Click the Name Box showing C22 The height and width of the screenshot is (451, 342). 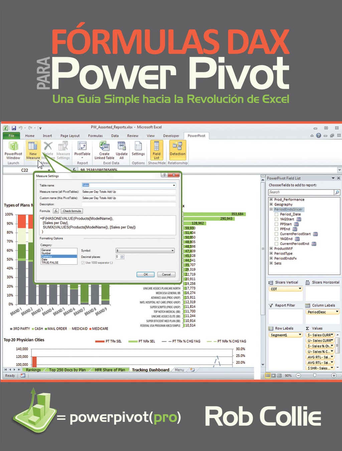(25, 170)
